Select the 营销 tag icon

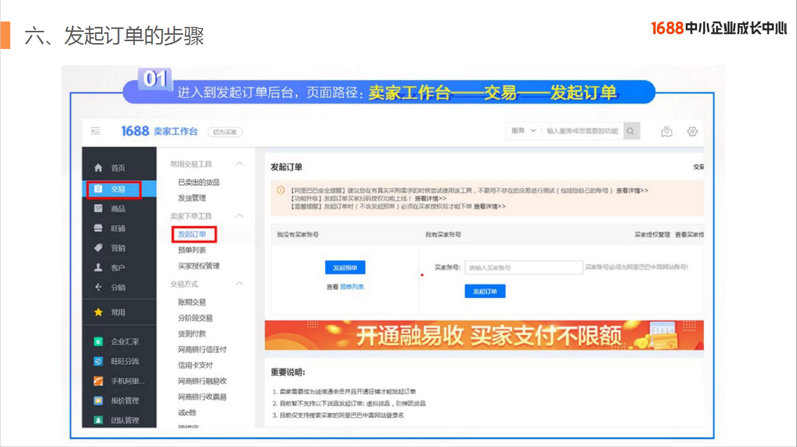(x=99, y=248)
